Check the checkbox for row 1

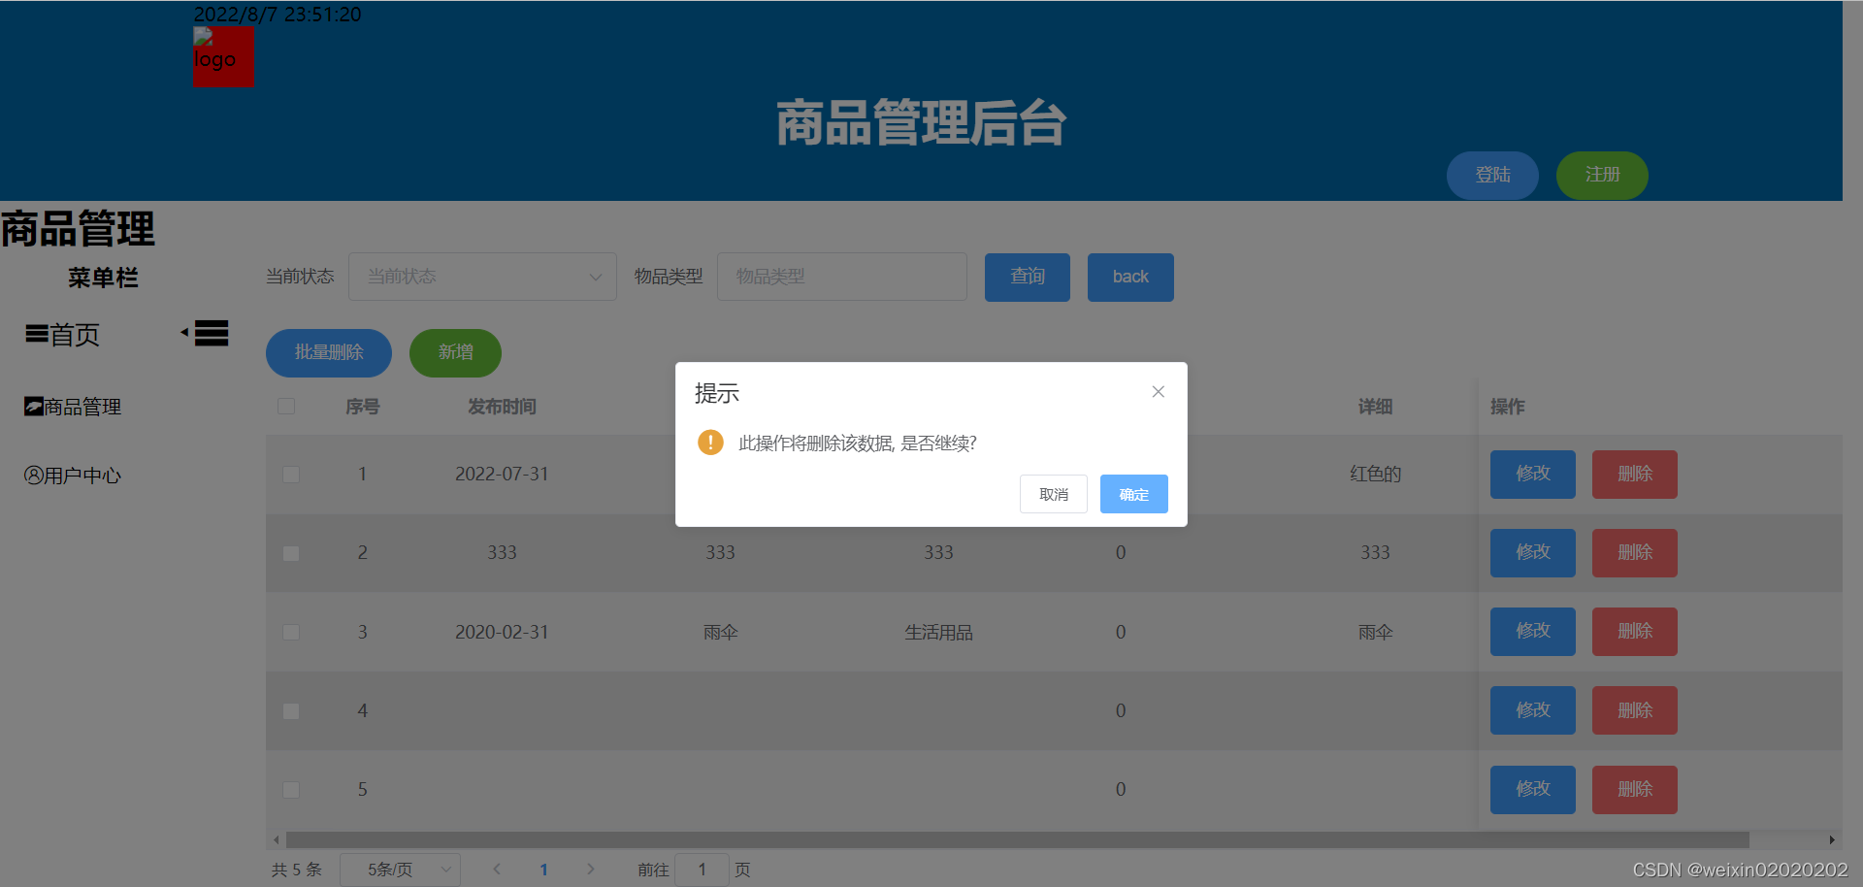pyautogui.click(x=290, y=474)
